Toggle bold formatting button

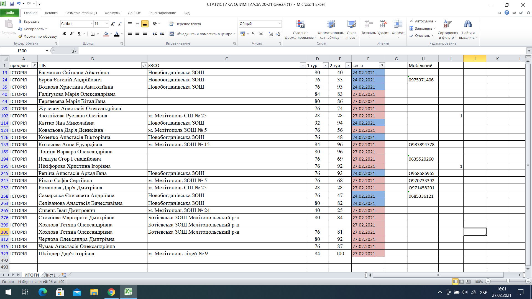[64, 34]
